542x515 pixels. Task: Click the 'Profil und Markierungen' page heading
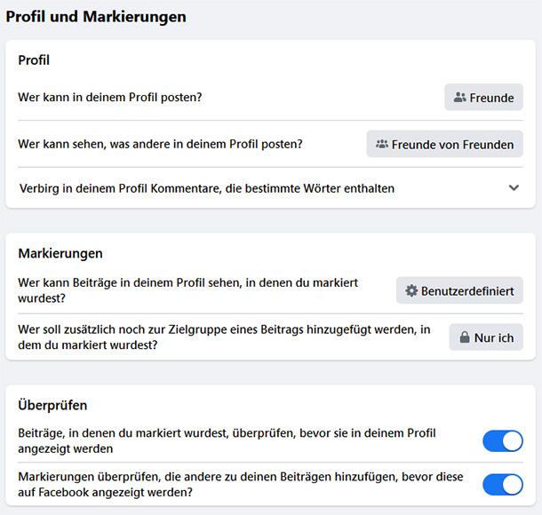(x=96, y=17)
